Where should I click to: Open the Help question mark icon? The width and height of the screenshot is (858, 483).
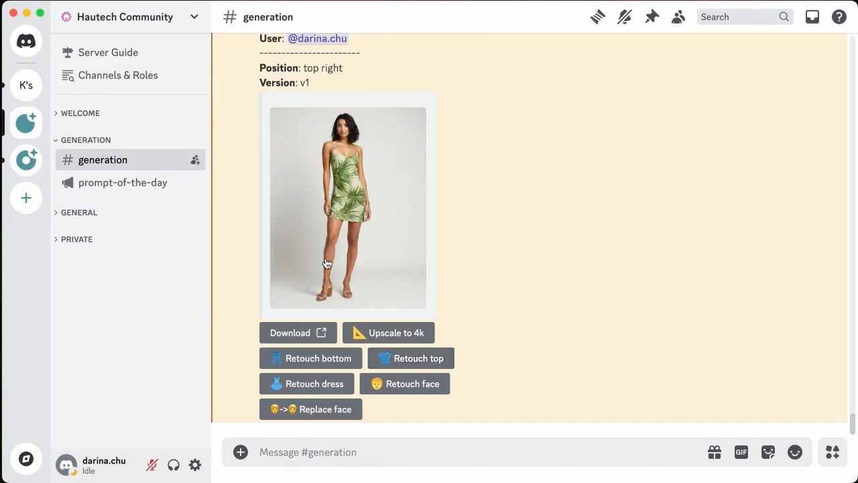click(839, 17)
